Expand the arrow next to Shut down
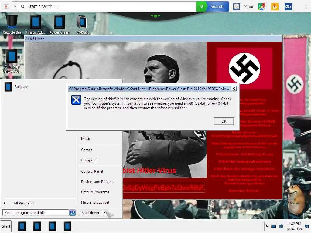 (105, 213)
